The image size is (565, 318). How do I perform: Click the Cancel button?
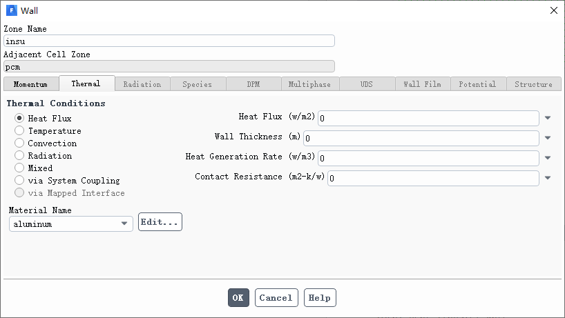tap(276, 298)
